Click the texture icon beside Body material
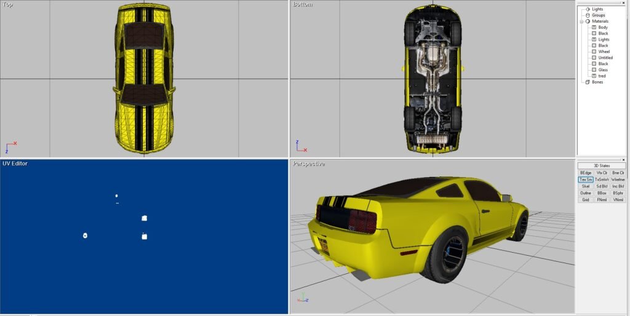The width and height of the screenshot is (630, 316). [594, 28]
